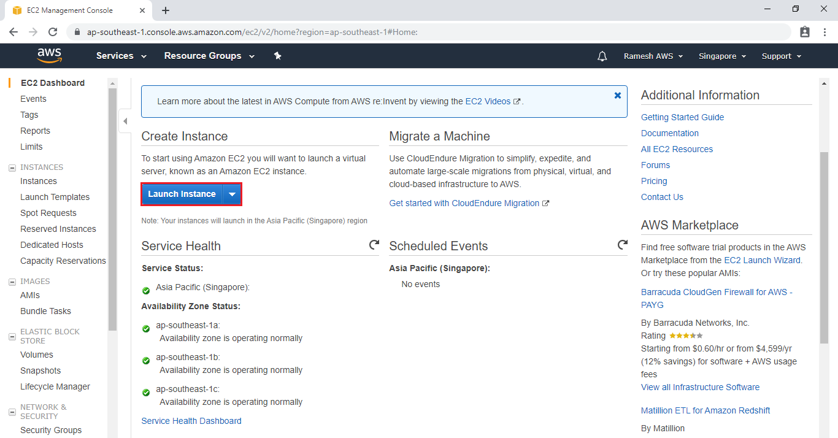Image resolution: width=838 pixels, height=438 pixels.
Task: Click the main page vertical scrollbar
Action: coord(824,247)
